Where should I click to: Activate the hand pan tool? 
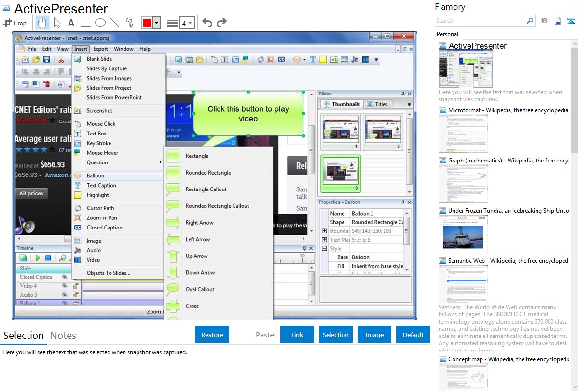tap(42, 23)
